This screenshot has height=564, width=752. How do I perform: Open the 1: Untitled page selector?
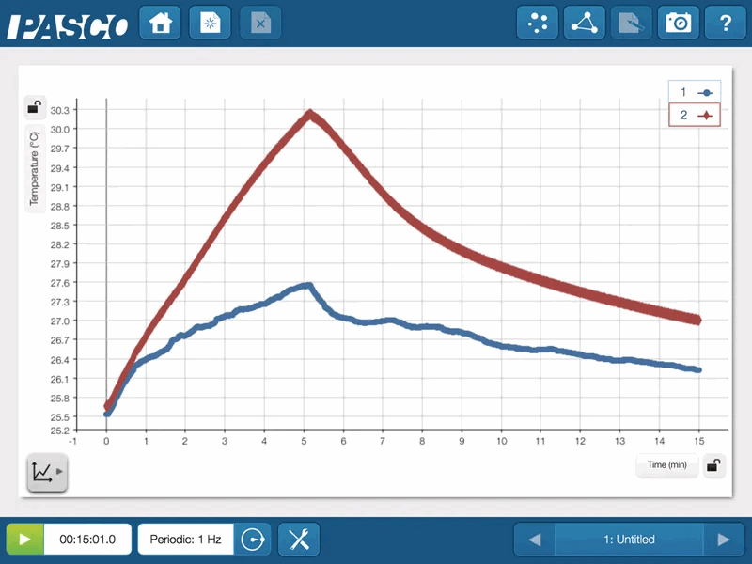tap(629, 540)
